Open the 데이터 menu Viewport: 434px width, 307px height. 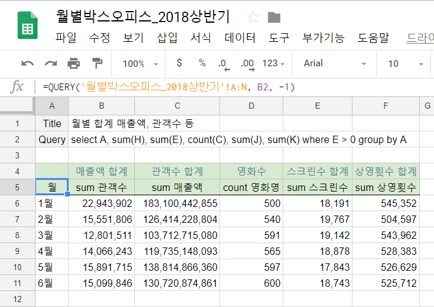coord(240,37)
